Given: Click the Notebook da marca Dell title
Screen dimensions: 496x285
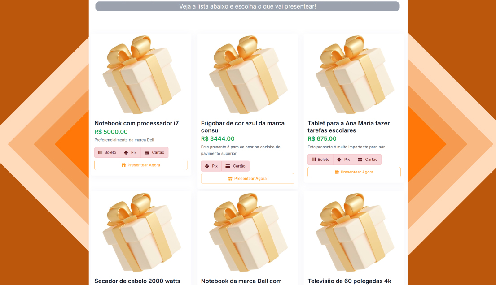Looking at the screenshot, I should [241, 281].
